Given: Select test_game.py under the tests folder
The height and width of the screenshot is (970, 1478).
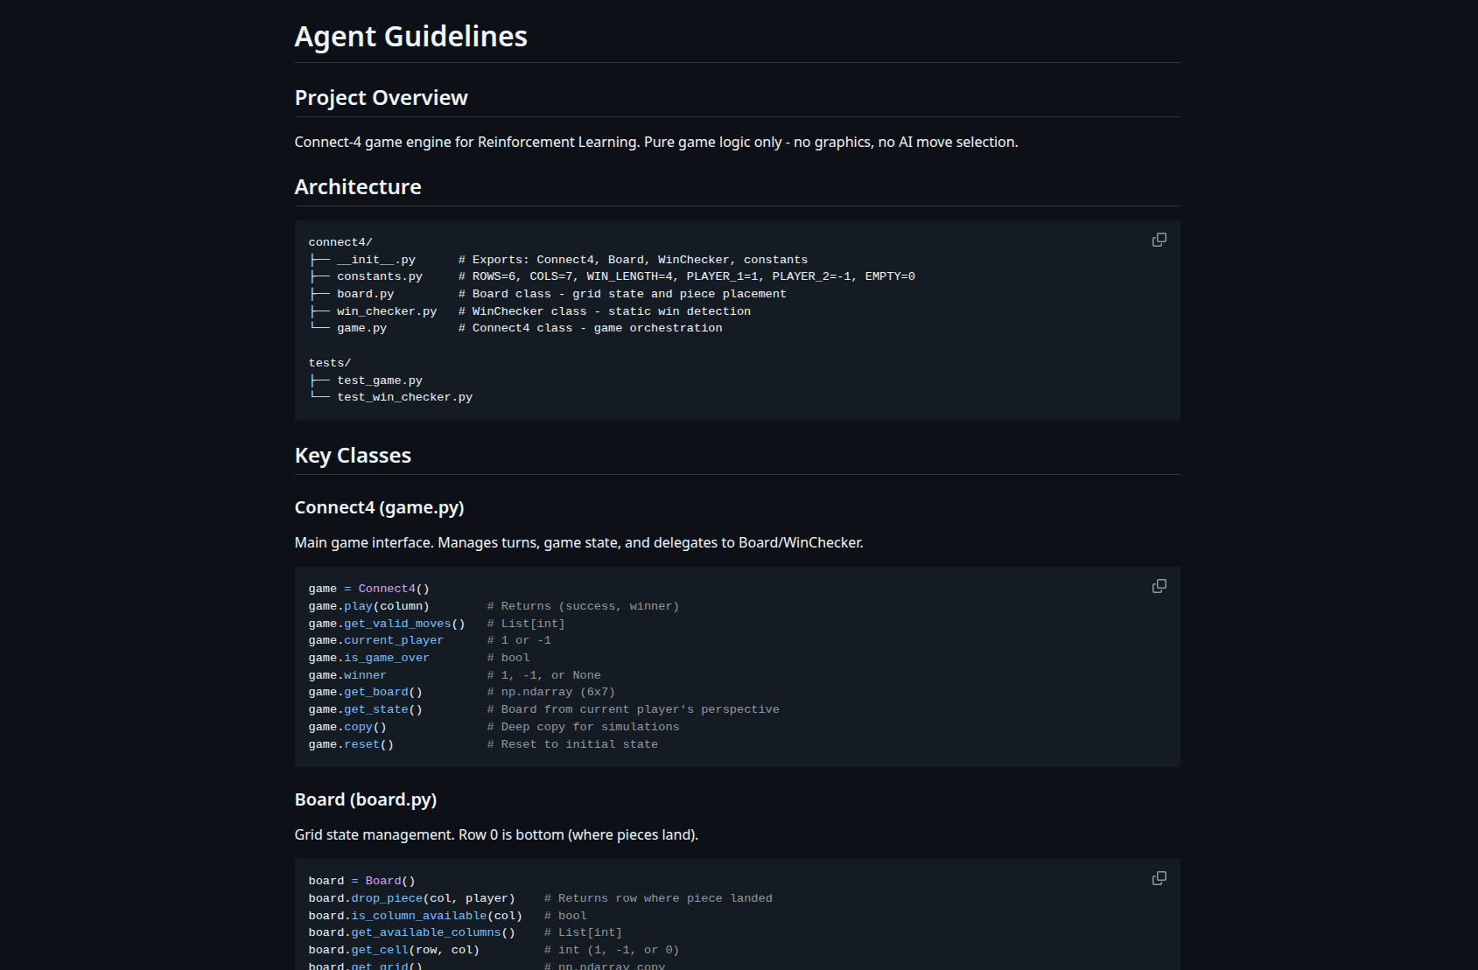Looking at the screenshot, I should (x=379, y=380).
